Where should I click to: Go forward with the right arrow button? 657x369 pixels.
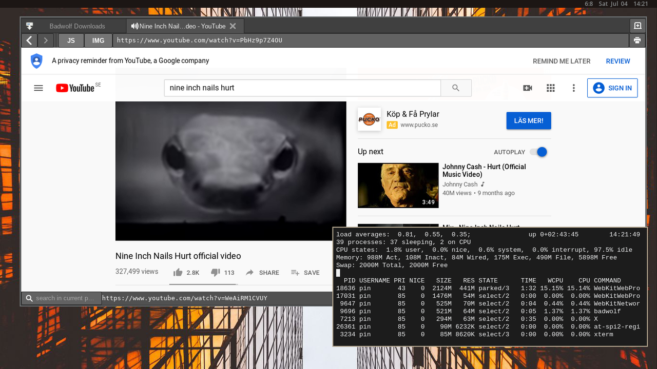click(x=46, y=40)
